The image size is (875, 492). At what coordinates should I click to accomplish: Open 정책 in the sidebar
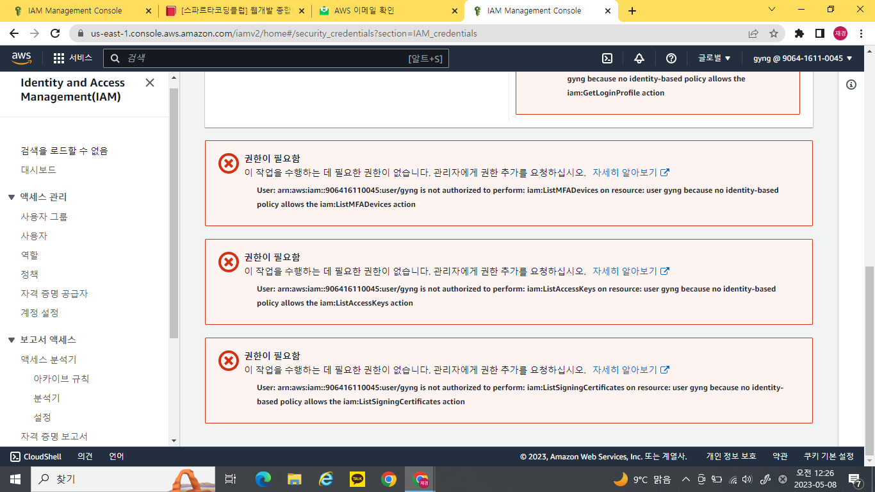(29, 274)
